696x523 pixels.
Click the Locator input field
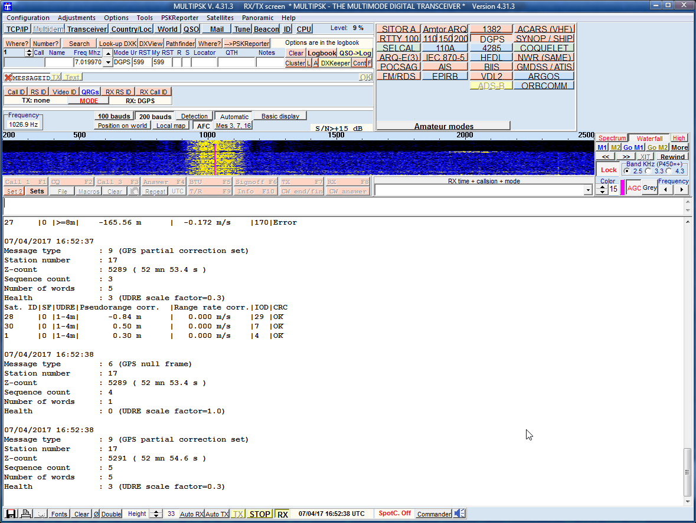click(x=204, y=63)
